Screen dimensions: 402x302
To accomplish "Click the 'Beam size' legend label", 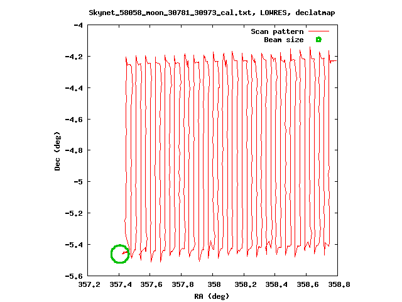I will coord(284,40).
